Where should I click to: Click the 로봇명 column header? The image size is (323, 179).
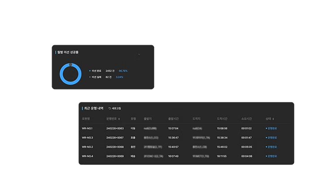[x=86, y=119]
